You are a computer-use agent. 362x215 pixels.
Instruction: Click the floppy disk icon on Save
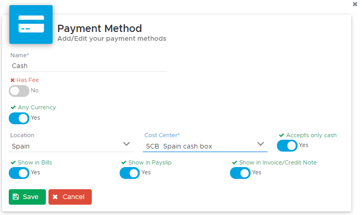[15, 197]
